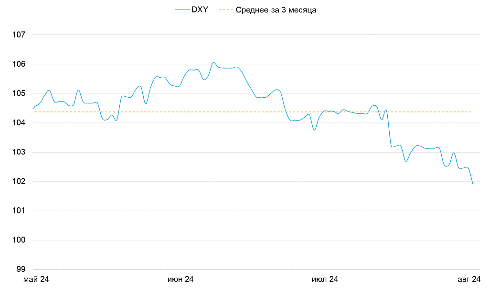Image resolution: width=489 pixels, height=295 pixels.
Task: Toggle the Среднее за 3 месяца legend entry
Action: point(276,10)
